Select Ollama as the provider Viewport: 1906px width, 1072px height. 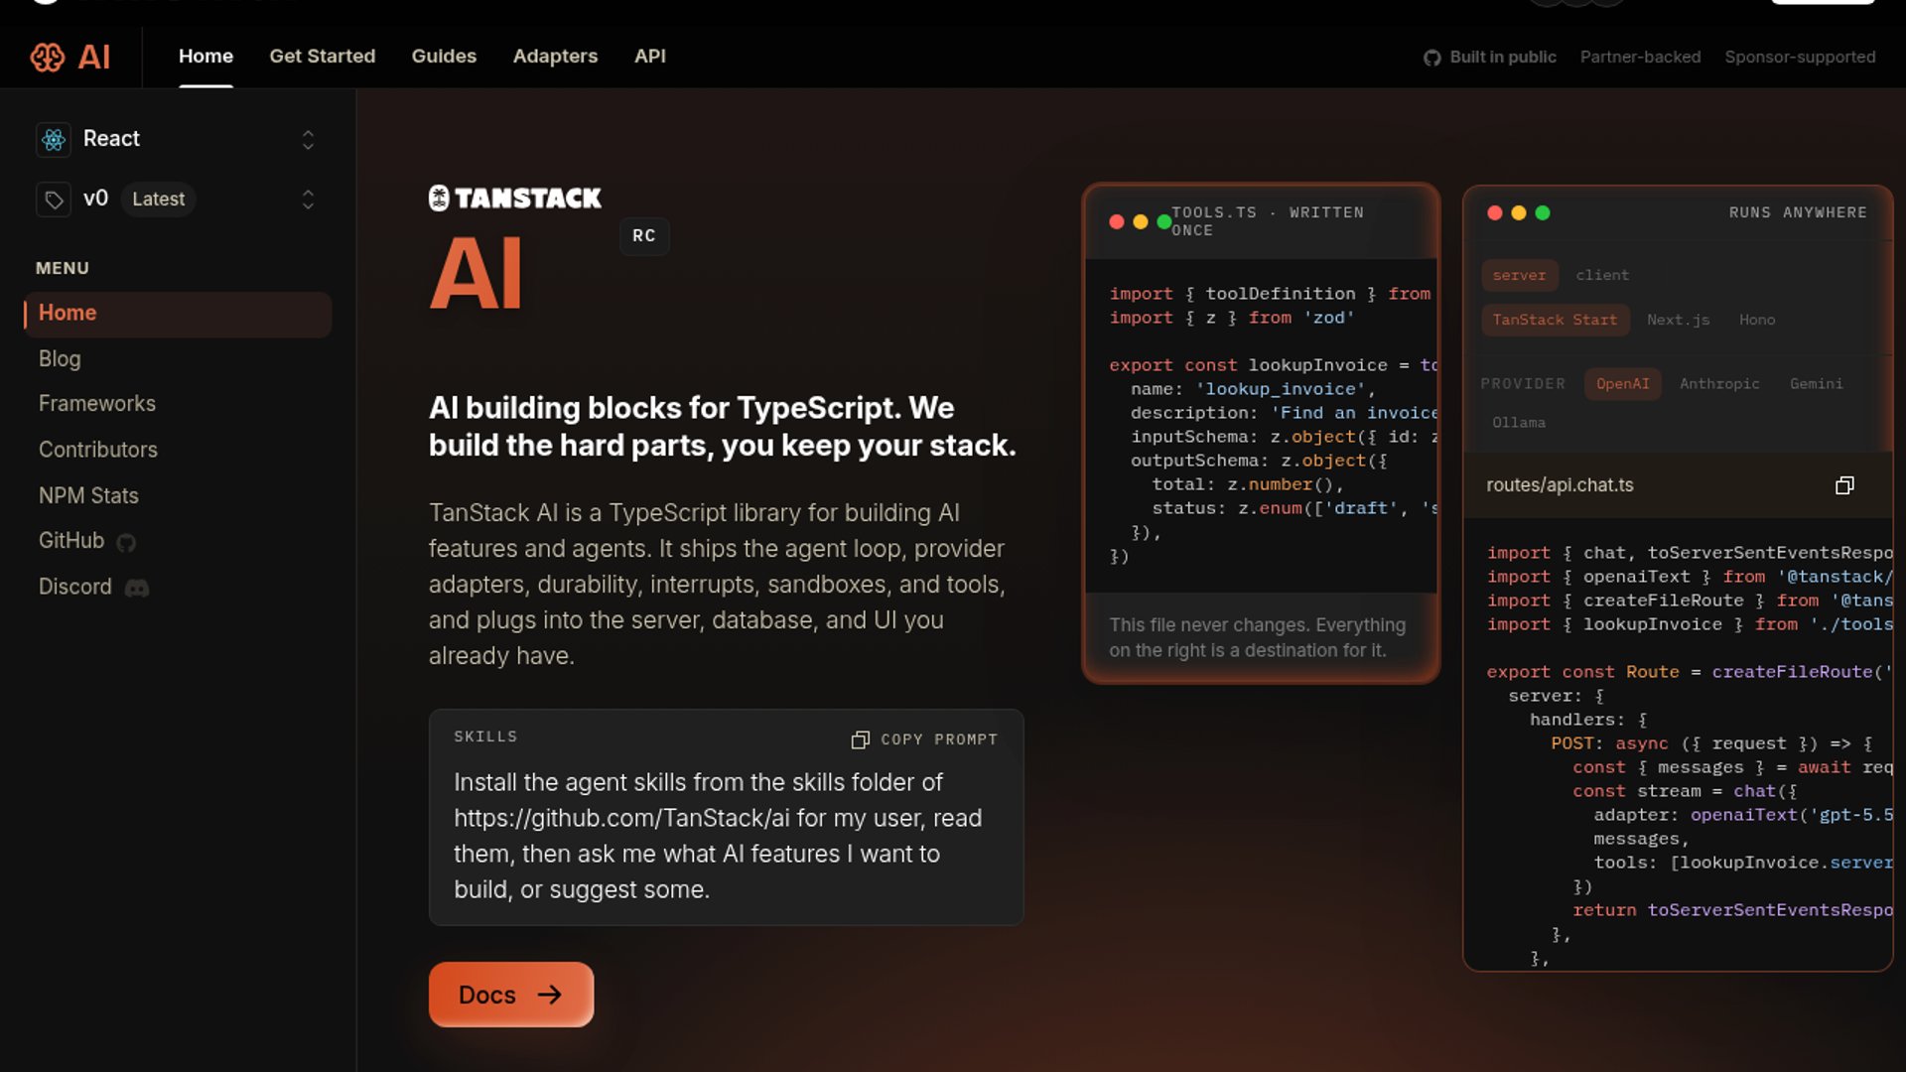(1519, 423)
